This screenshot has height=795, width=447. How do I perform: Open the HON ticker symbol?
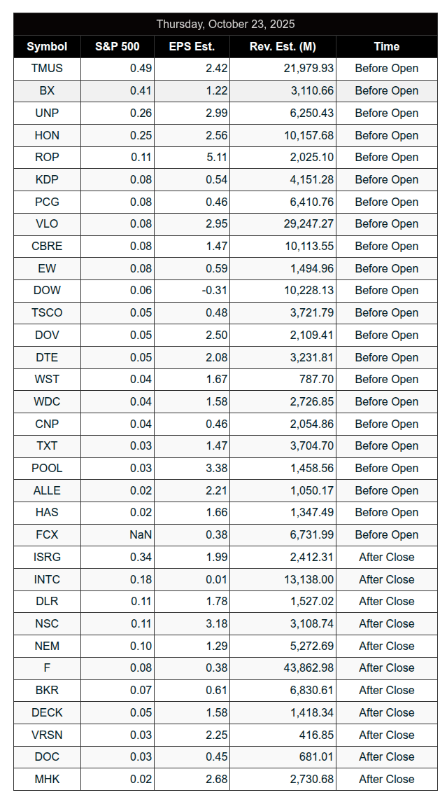[x=47, y=135]
